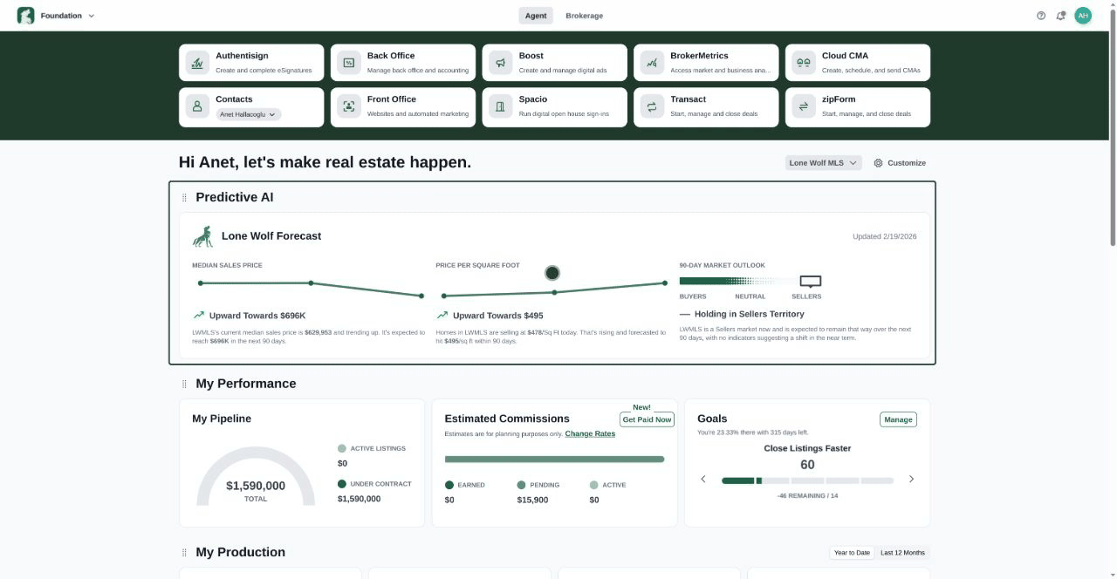Click 'Holding in Sellers Territory' text
The height and width of the screenshot is (579, 1117).
click(x=749, y=314)
